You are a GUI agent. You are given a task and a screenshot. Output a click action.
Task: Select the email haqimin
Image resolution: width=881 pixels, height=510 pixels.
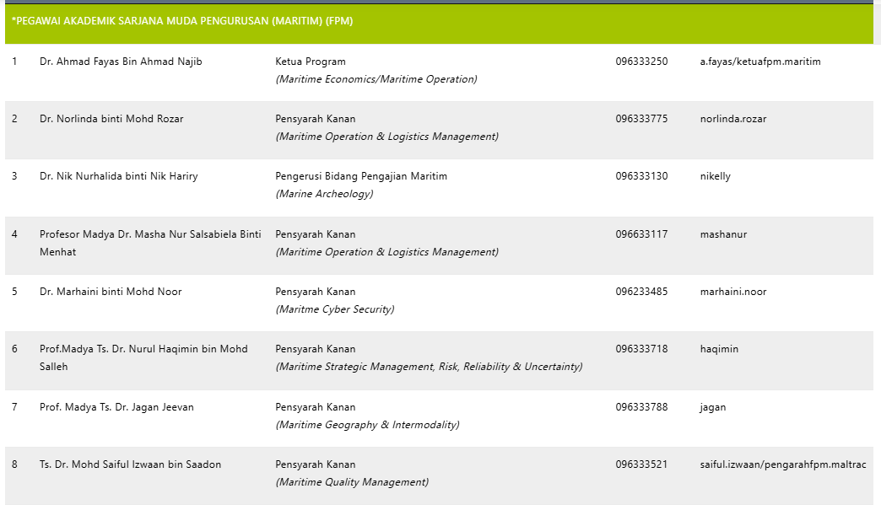(719, 349)
